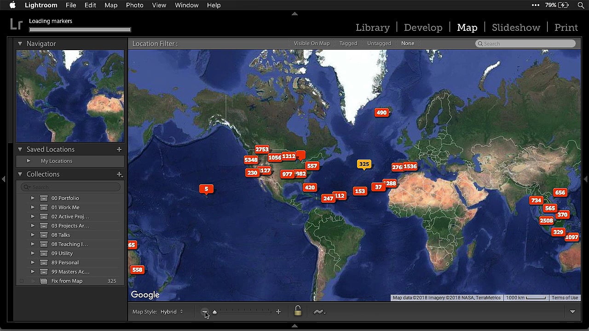589x331 pixels.
Task: Open the Lightroom application menu
Action: click(x=41, y=5)
